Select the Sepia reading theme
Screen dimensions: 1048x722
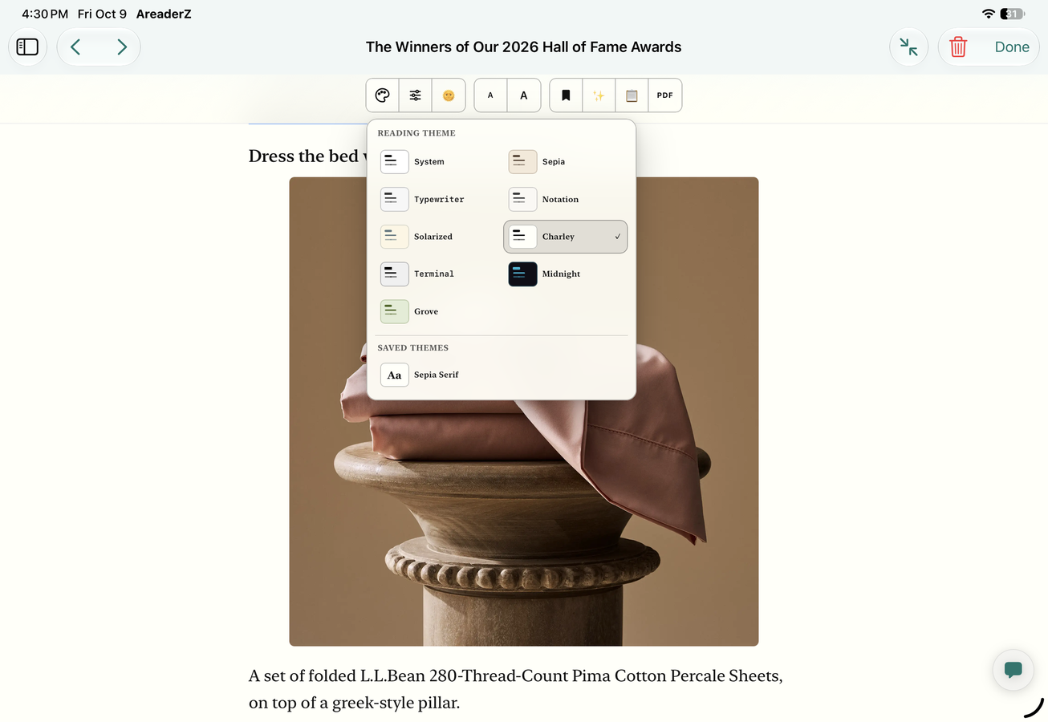pyautogui.click(x=566, y=161)
